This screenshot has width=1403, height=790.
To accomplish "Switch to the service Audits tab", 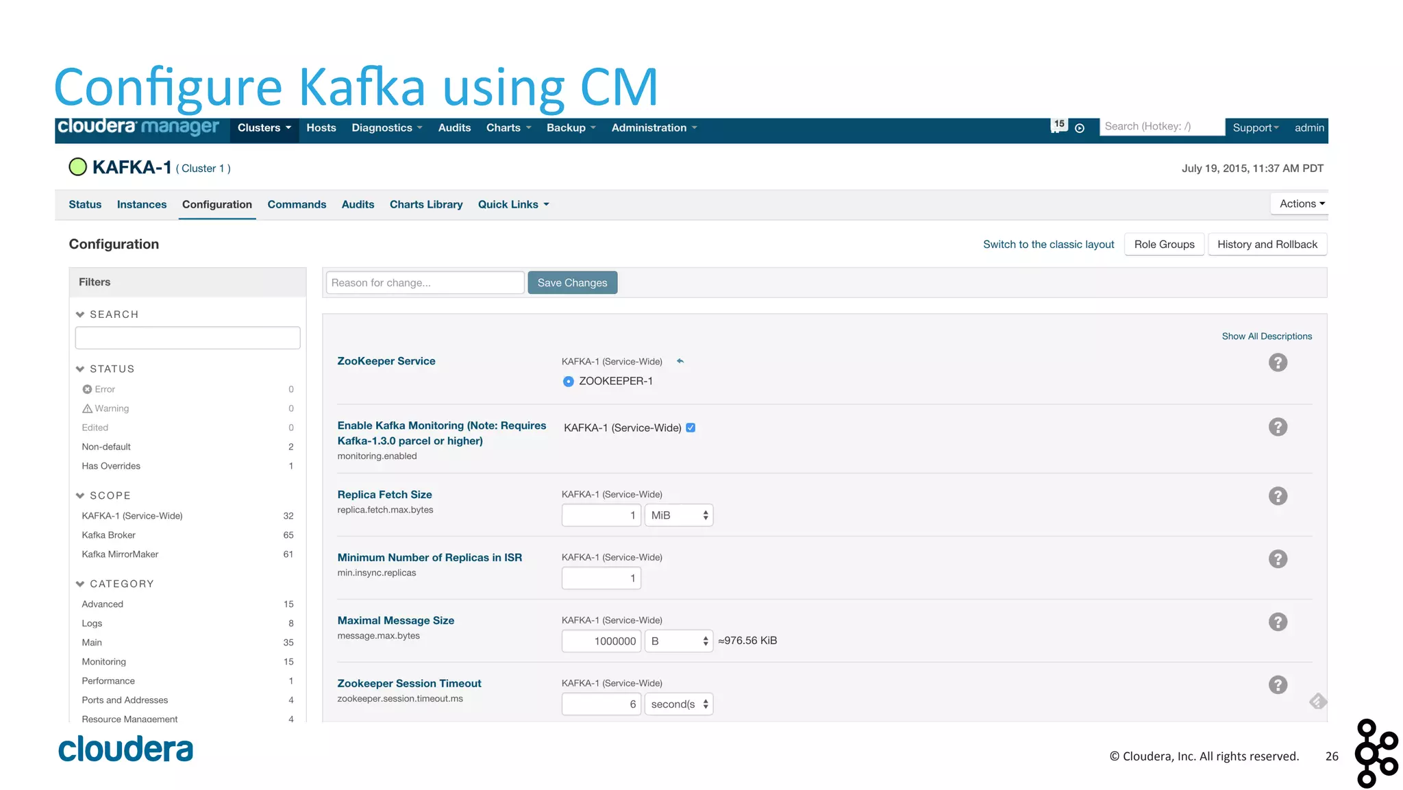I will (358, 205).
